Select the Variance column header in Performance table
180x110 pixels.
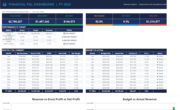pyautogui.click(x=49, y=30)
